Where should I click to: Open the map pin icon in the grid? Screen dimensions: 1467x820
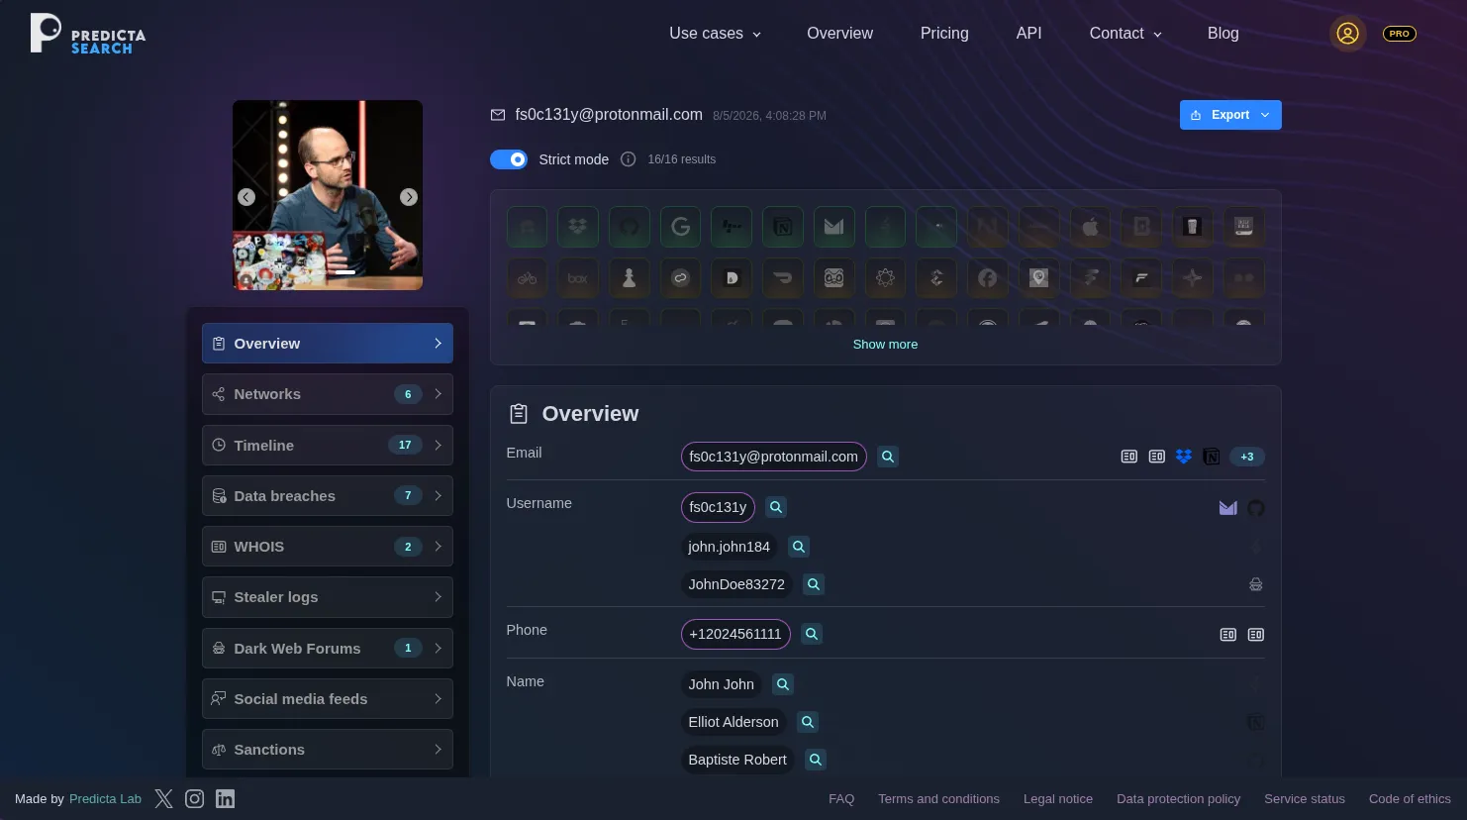coord(1038,278)
